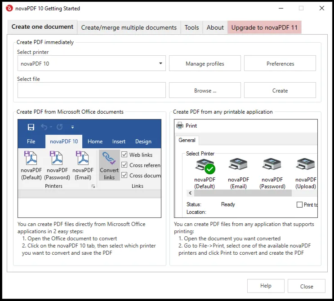This screenshot has height=301, width=334.
Task: Click the novaPDF logo in title bar
Action: pos(9,8)
